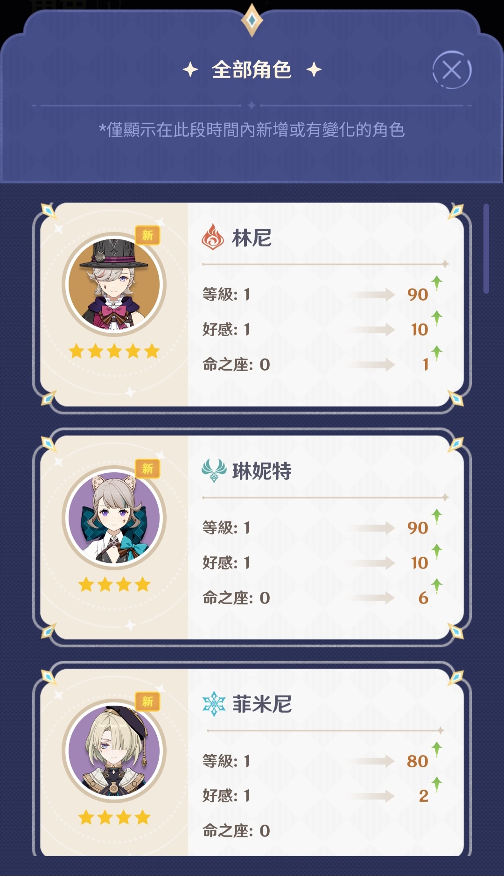
Task: Click the Pyro element icon beside 林尼
Action: (x=213, y=237)
